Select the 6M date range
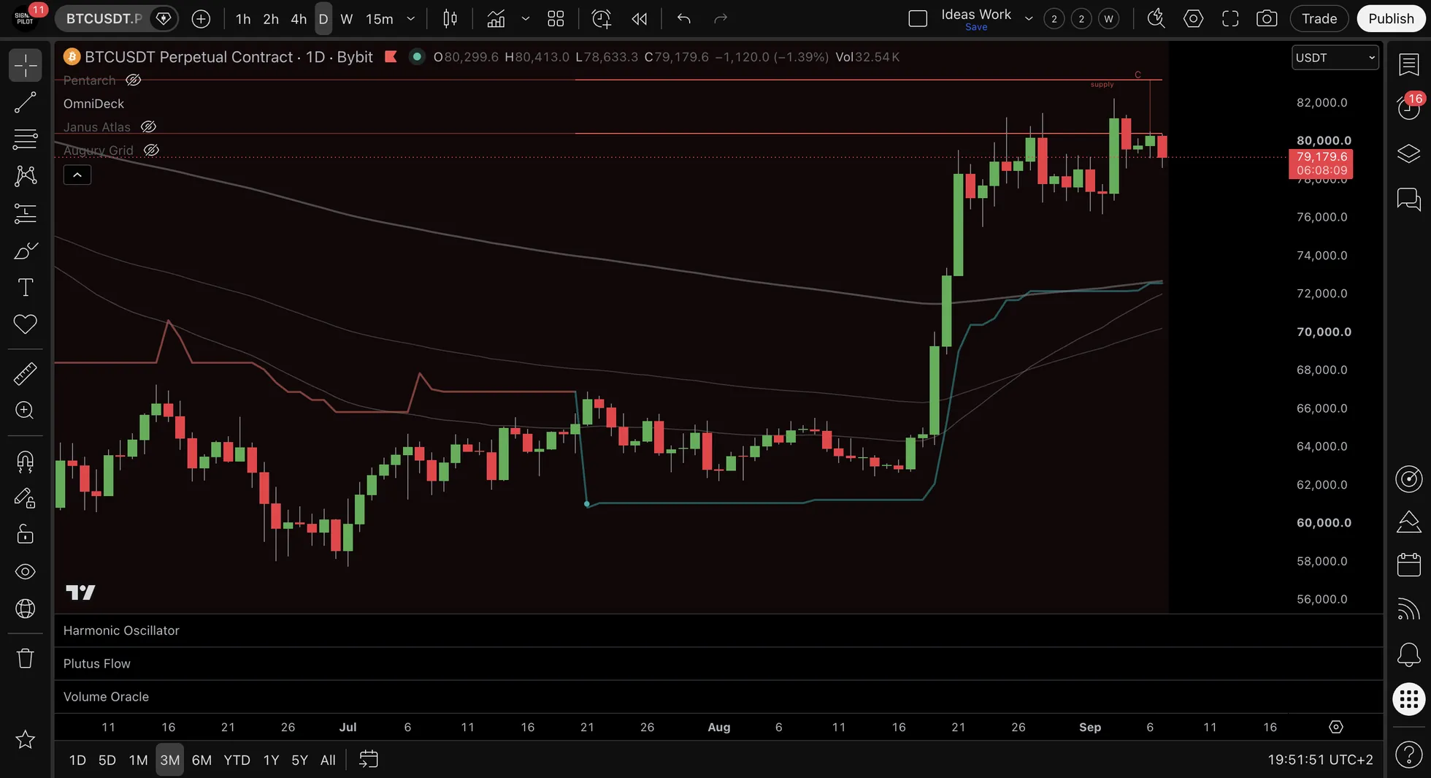The image size is (1431, 778). [x=202, y=760]
